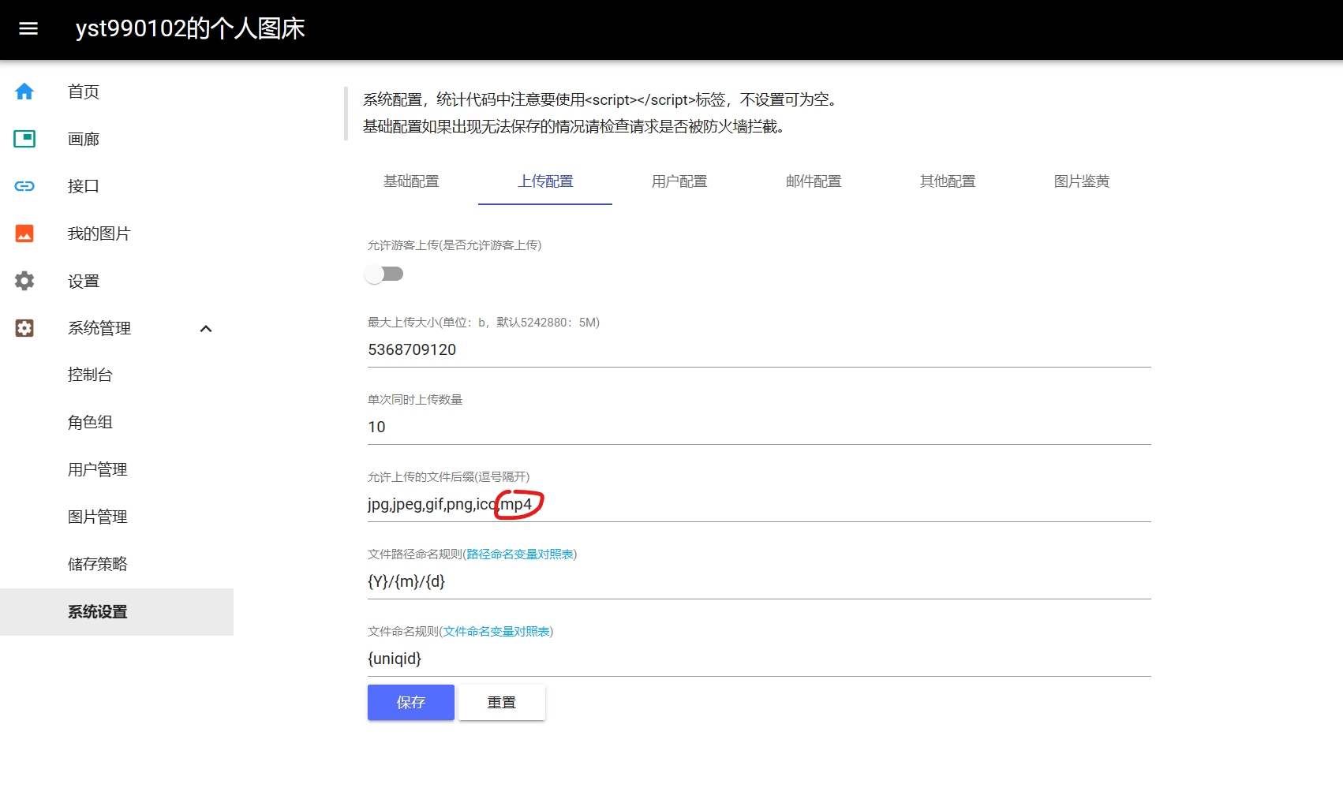Screen dimensions: 1343x810
Task: Switch to the 邮件配置 tab
Action: (x=814, y=181)
